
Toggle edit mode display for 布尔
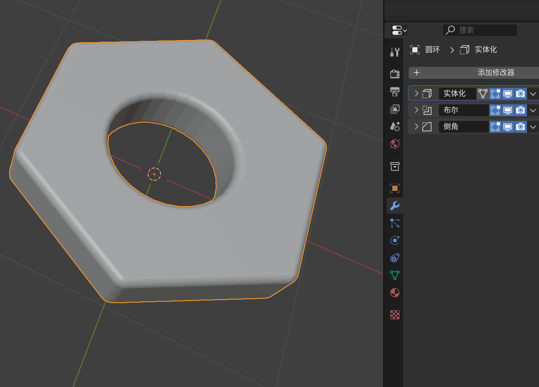[x=495, y=110]
